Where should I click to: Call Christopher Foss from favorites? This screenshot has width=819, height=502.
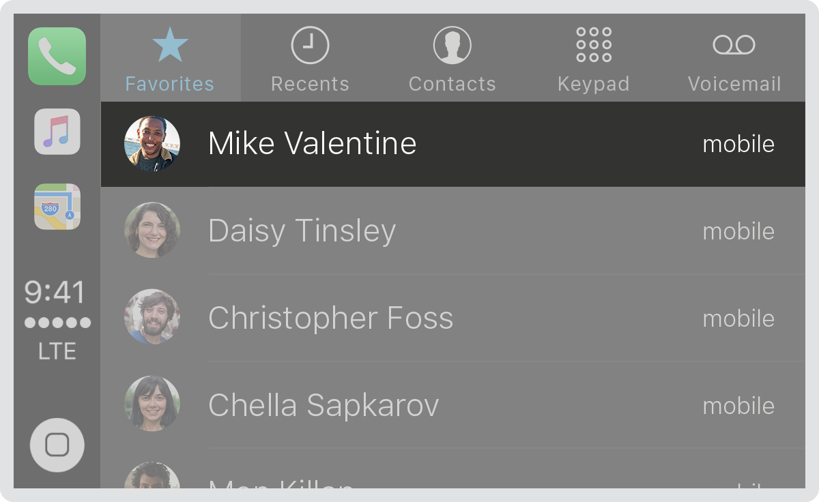tap(453, 319)
